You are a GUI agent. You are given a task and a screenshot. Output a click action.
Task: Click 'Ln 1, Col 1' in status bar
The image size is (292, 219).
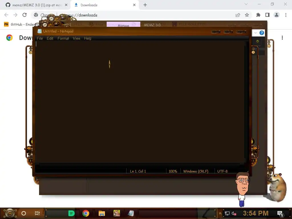click(138, 171)
